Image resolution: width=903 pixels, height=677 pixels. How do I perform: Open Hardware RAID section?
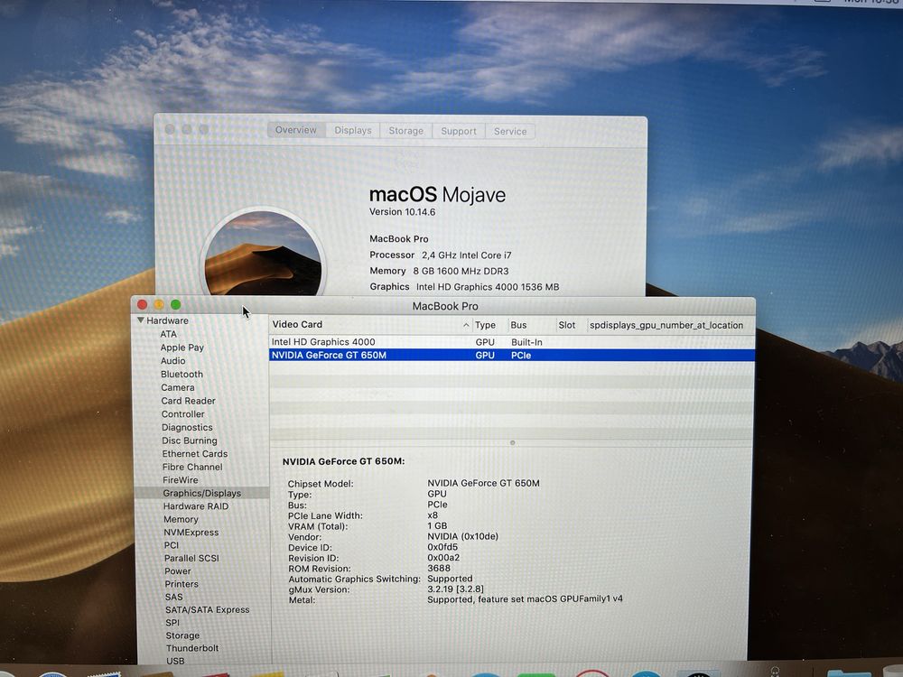(196, 506)
